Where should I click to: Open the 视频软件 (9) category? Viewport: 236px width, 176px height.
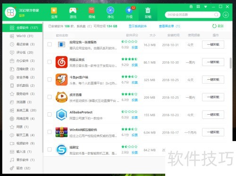click(x=22, y=143)
